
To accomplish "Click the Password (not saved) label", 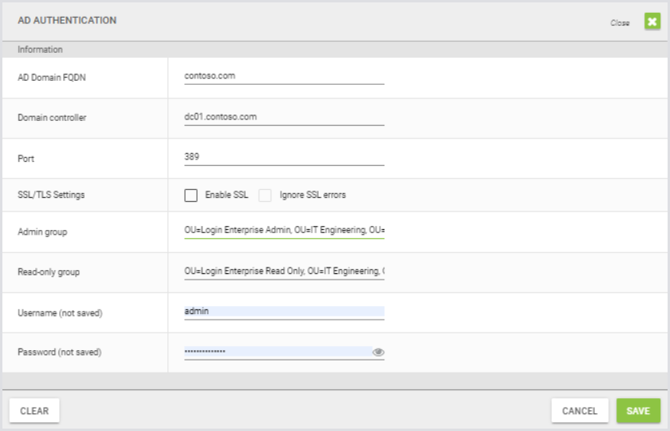I will point(59,352).
